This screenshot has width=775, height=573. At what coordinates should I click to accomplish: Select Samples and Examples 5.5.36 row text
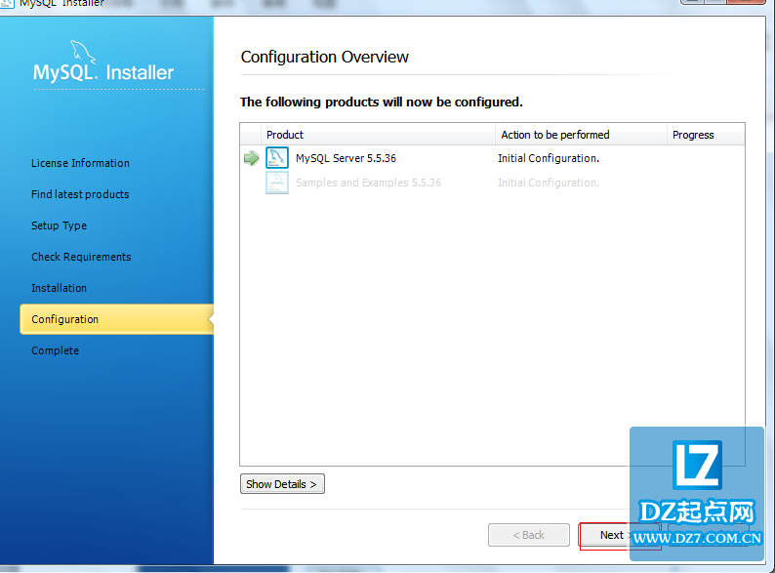(x=368, y=183)
